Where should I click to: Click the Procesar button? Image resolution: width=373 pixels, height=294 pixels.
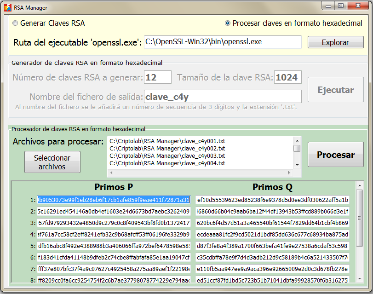(x=335, y=155)
